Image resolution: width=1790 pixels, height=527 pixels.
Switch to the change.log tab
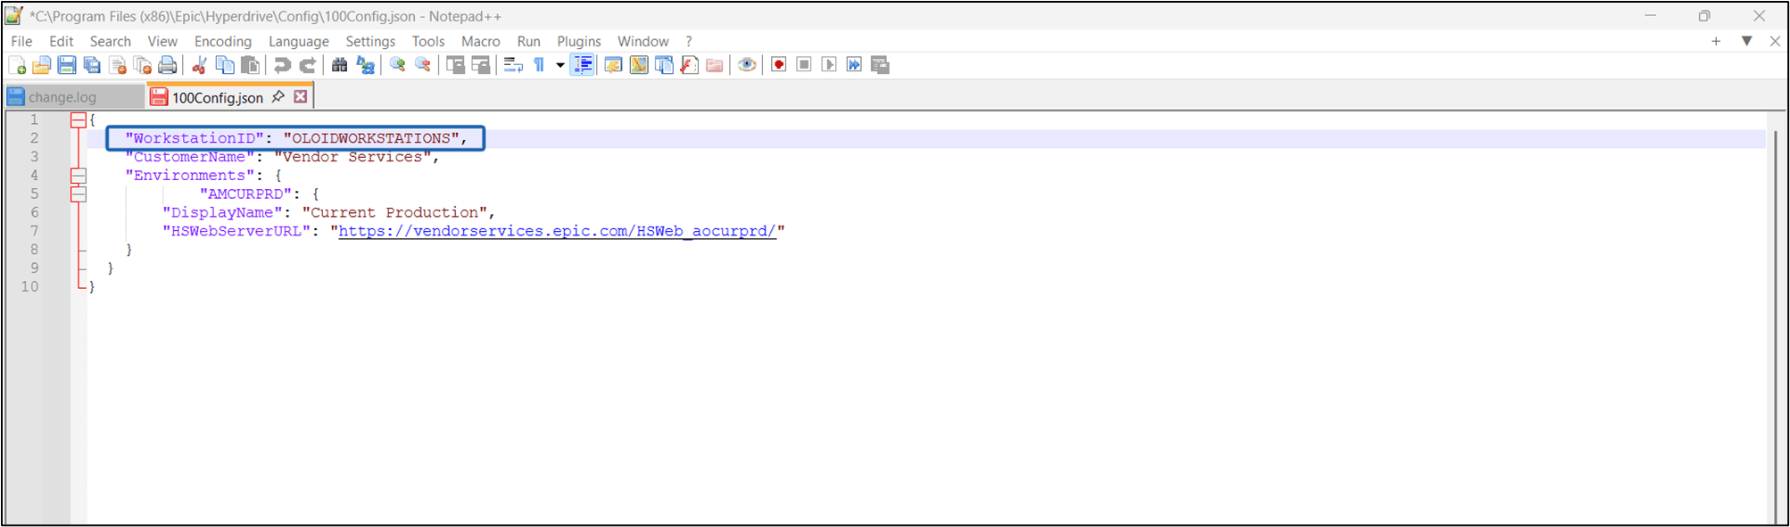[x=73, y=96]
